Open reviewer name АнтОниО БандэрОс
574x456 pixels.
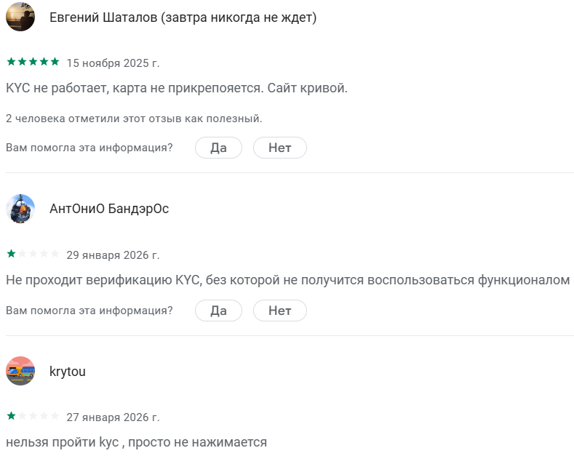(109, 209)
